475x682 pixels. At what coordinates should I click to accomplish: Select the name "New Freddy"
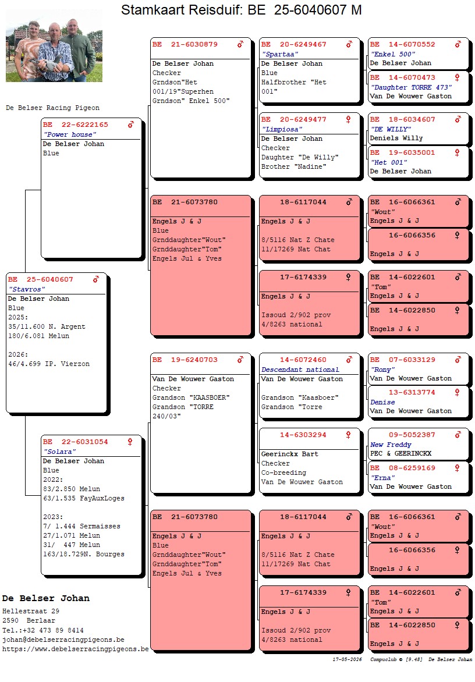click(x=391, y=445)
